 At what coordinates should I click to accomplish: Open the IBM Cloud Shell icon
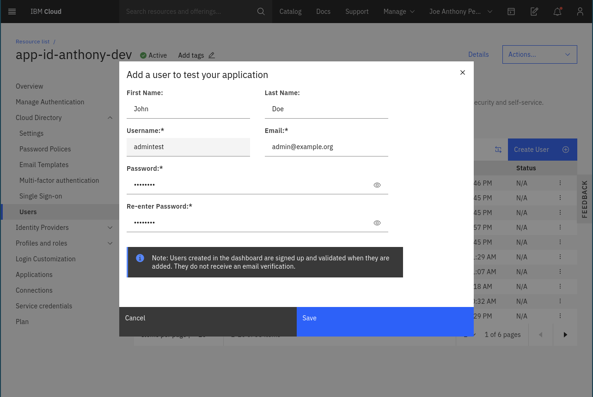click(x=511, y=12)
